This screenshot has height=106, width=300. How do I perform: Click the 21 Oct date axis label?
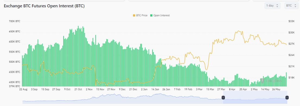tap(78, 89)
